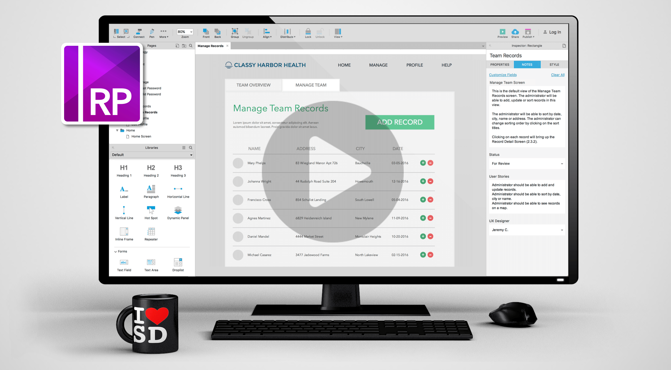Viewport: 671px width, 370px height.
Task: Pick the Hot Spot widget
Action: pos(151,213)
